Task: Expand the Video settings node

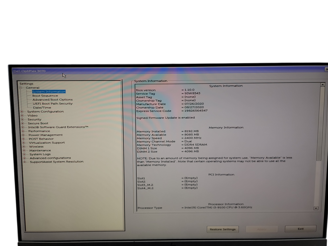Action: [22, 116]
